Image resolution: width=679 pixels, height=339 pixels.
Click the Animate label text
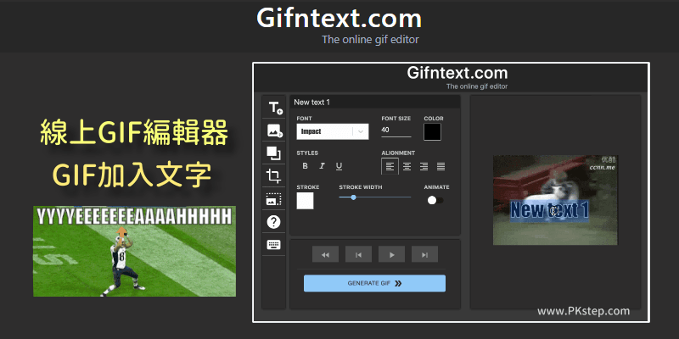pyautogui.click(x=436, y=187)
